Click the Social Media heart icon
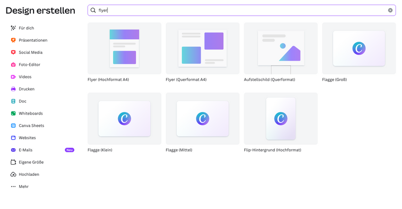Screen dimensions: 402x209 [x=13, y=52]
